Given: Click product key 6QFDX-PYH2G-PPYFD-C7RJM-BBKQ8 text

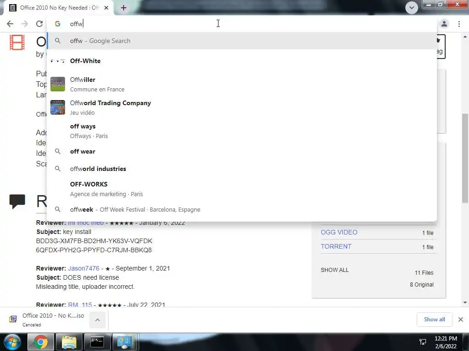Looking at the screenshot, I should pos(93,250).
